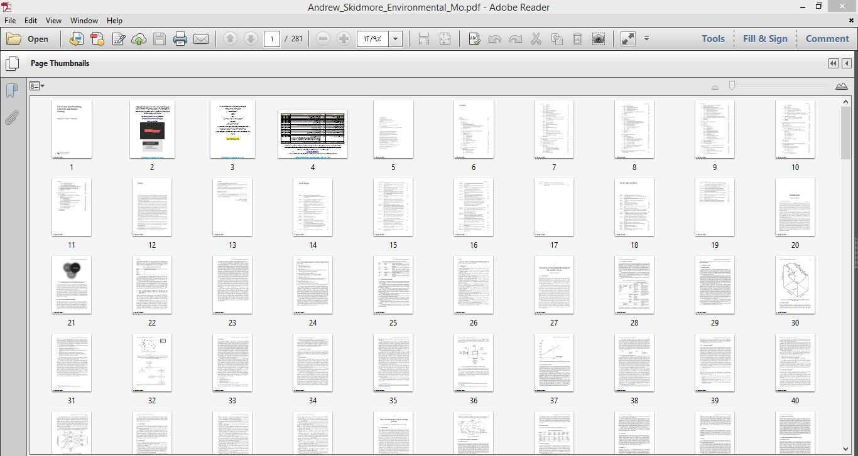Select page 30 thumbnail
Image resolution: width=858 pixels, height=456 pixels.
click(x=795, y=285)
